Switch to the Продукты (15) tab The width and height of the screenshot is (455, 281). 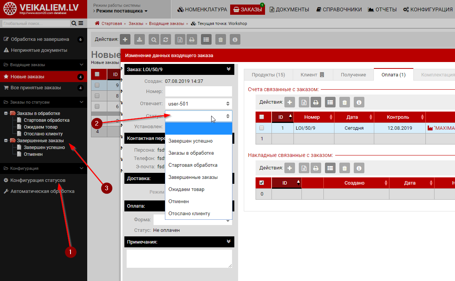click(x=268, y=75)
